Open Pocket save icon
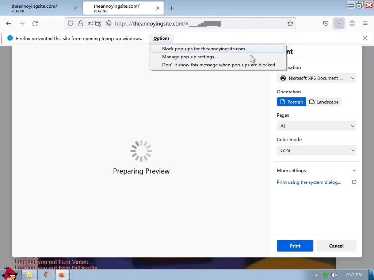 point(325,23)
